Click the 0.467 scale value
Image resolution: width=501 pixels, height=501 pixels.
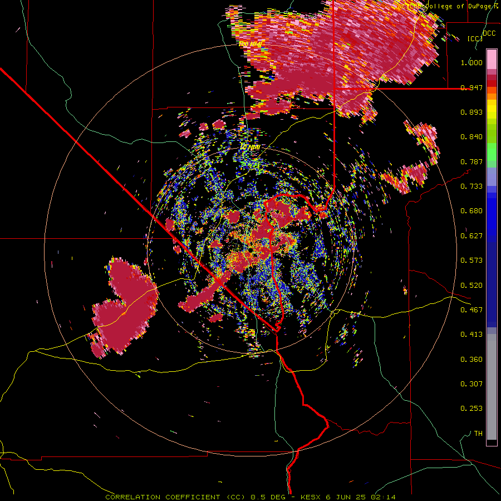(471, 310)
